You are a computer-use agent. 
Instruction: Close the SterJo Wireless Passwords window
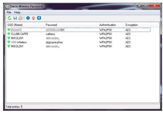pyautogui.click(x=155, y=6)
